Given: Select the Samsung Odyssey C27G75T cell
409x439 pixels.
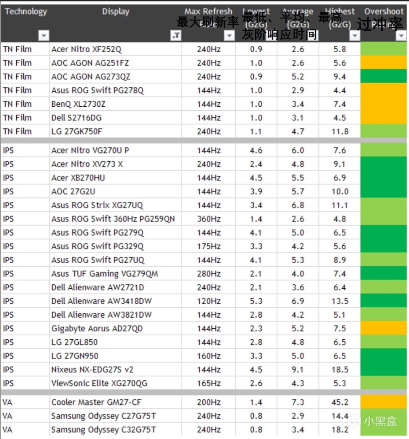Looking at the screenshot, I should pos(116,416).
